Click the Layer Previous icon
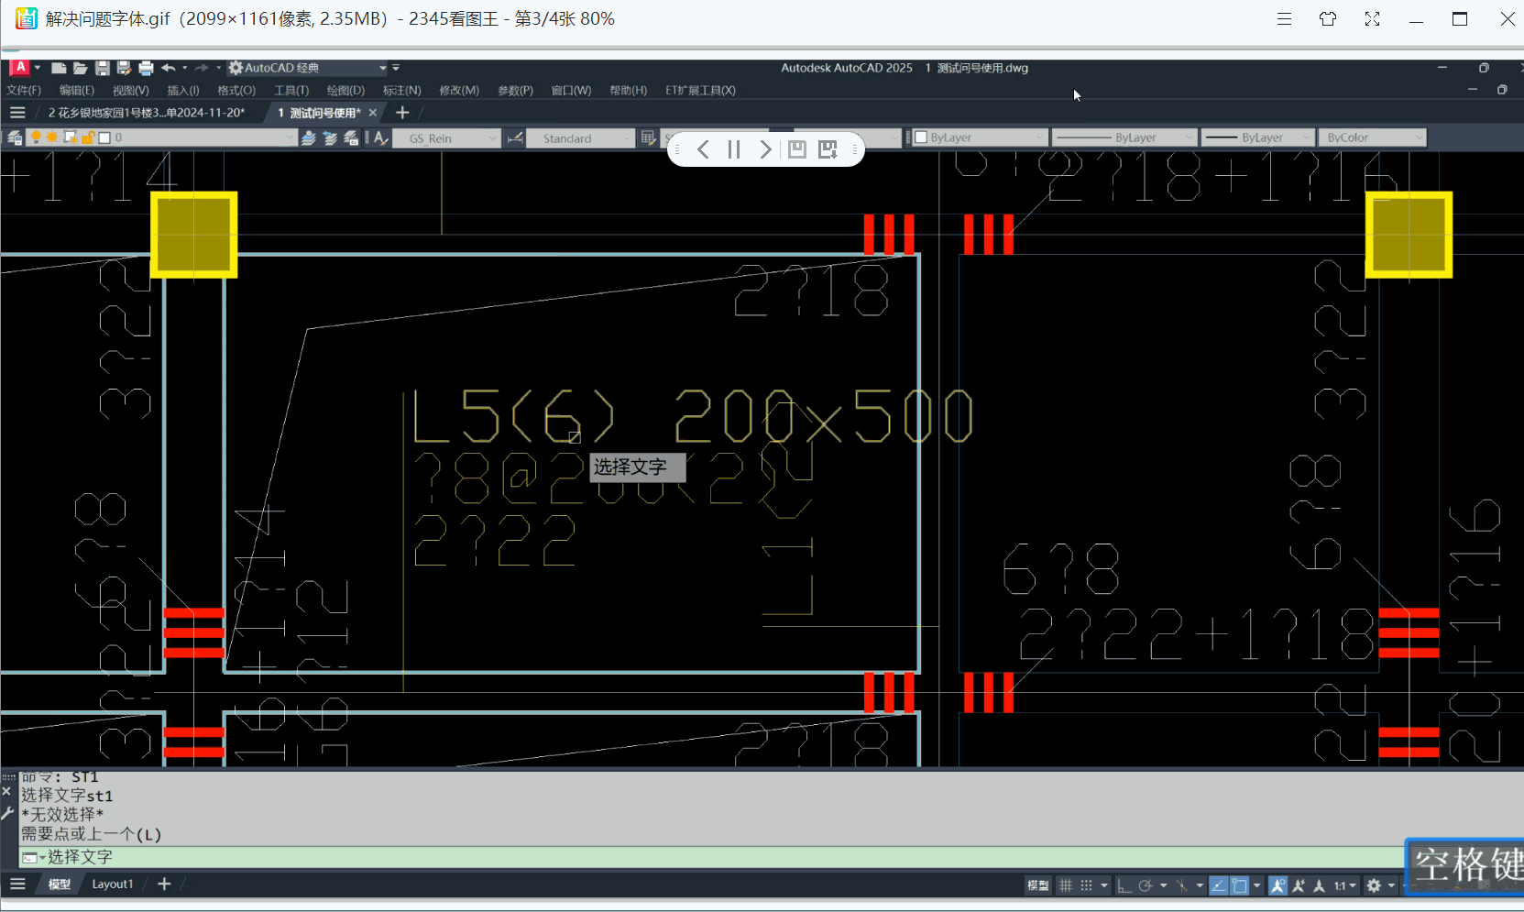Image resolution: width=1524 pixels, height=912 pixels. click(x=330, y=137)
